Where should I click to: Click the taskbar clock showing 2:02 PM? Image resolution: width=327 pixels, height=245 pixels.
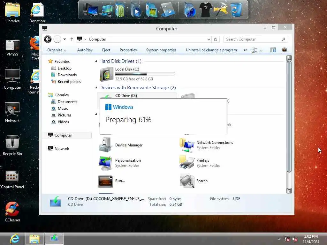click(311, 239)
